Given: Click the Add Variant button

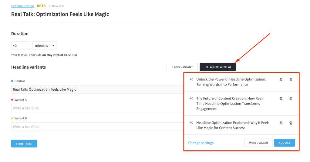Looking at the screenshot, I should (x=182, y=67).
